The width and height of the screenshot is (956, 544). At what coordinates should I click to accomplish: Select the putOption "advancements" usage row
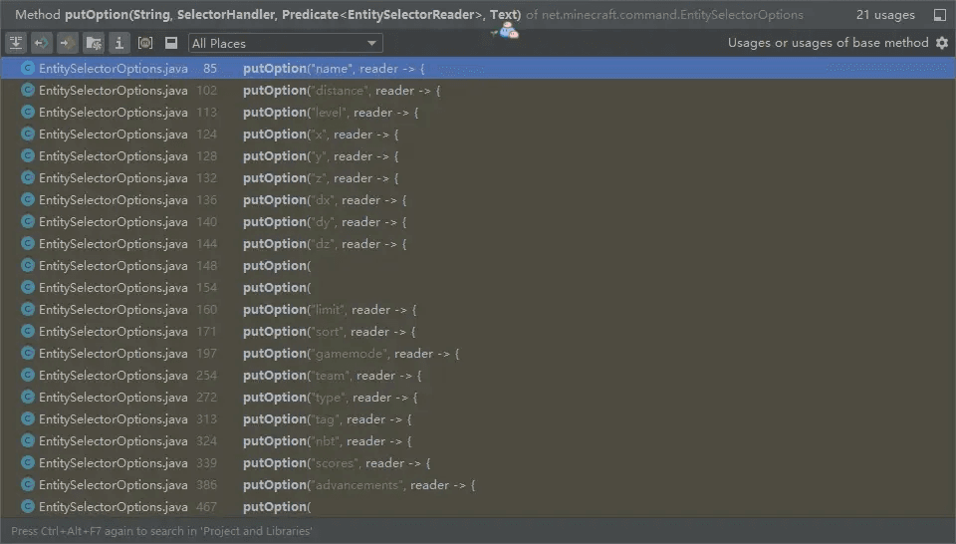(478, 485)
